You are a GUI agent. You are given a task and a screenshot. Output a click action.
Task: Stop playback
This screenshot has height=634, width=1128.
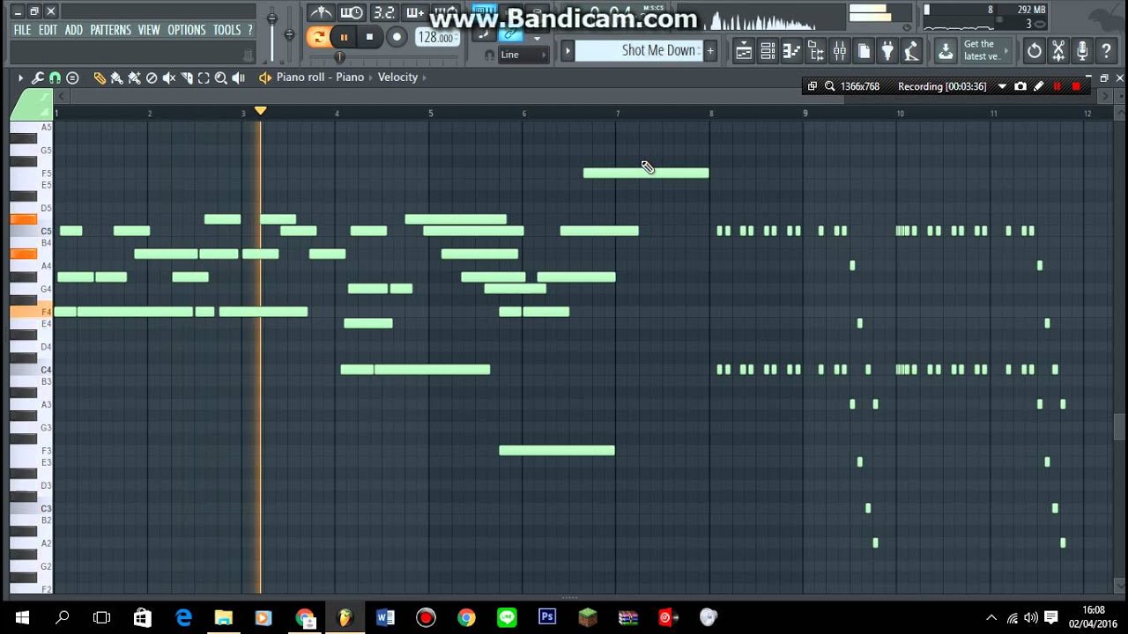[369, 37]
